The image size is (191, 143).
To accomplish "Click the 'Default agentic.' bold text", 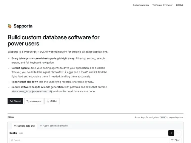I will click(x=21, y=68).
